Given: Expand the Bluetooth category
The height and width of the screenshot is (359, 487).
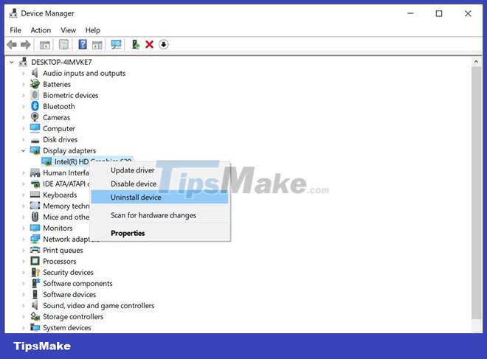Looking at the screenshot, I should coord(24,106).
